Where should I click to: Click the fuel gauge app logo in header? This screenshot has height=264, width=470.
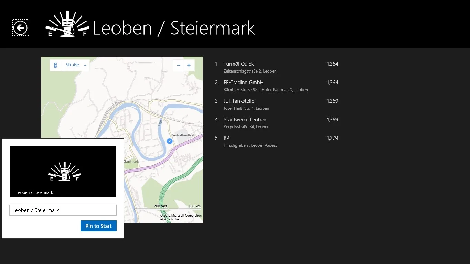pos(67,24)
